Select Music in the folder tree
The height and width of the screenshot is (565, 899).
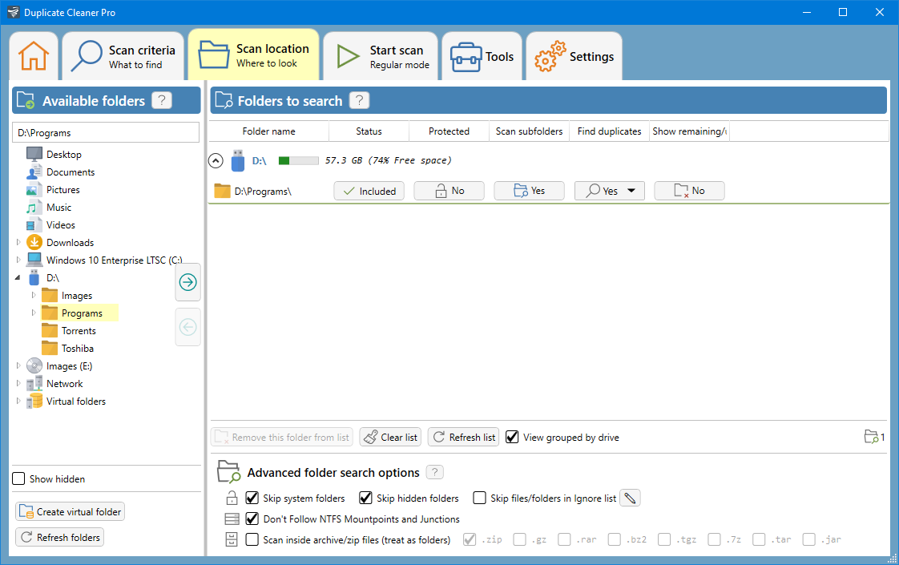(59, 208)
